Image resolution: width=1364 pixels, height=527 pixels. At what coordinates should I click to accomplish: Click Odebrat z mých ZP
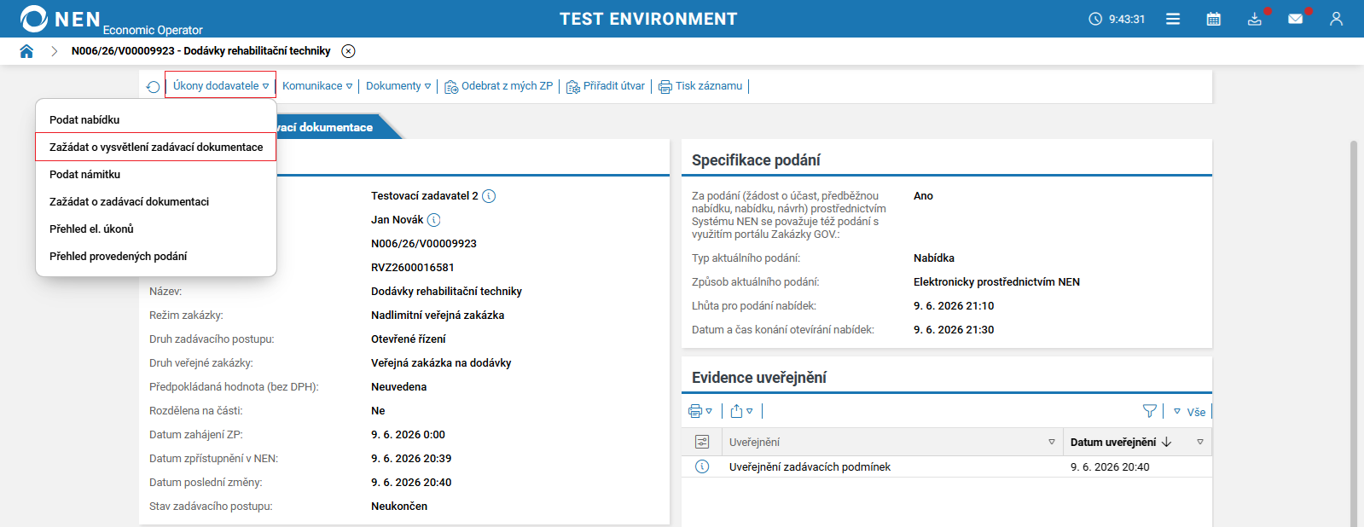[499, 86]
